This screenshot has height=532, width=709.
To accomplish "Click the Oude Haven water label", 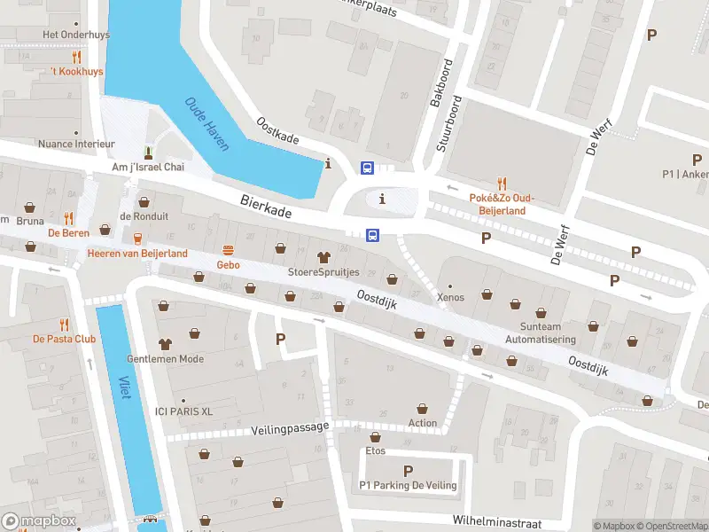I will [x=207, y=124].
